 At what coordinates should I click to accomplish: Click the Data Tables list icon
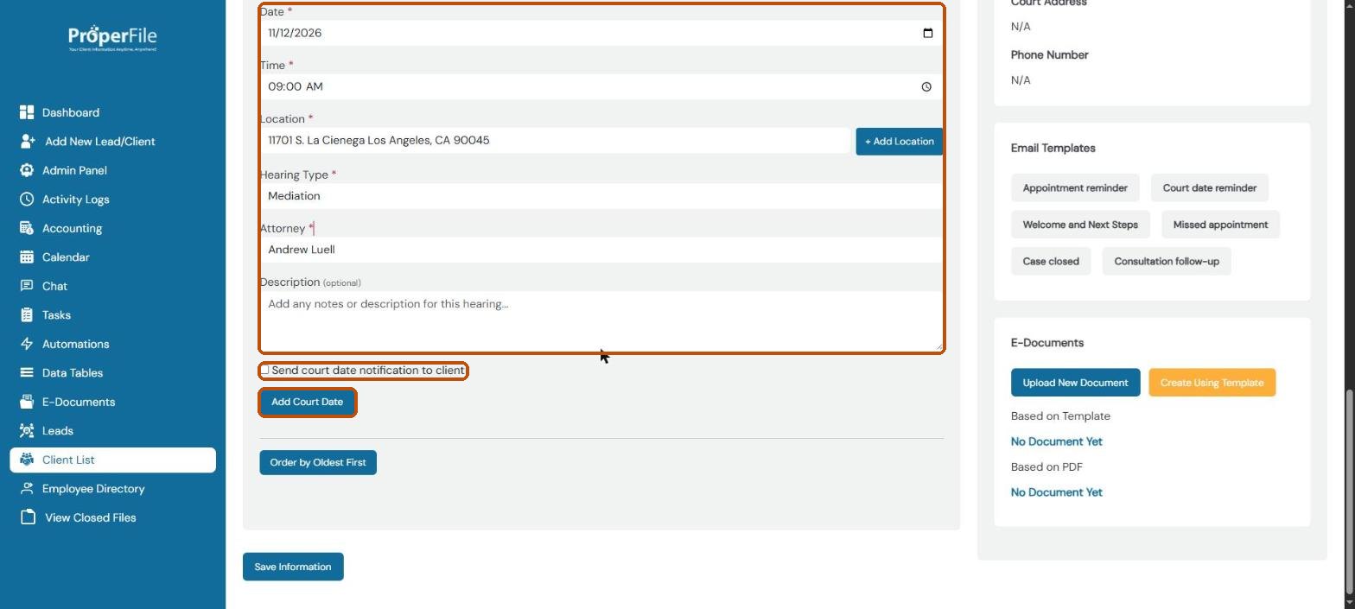[x=27, y=373]
